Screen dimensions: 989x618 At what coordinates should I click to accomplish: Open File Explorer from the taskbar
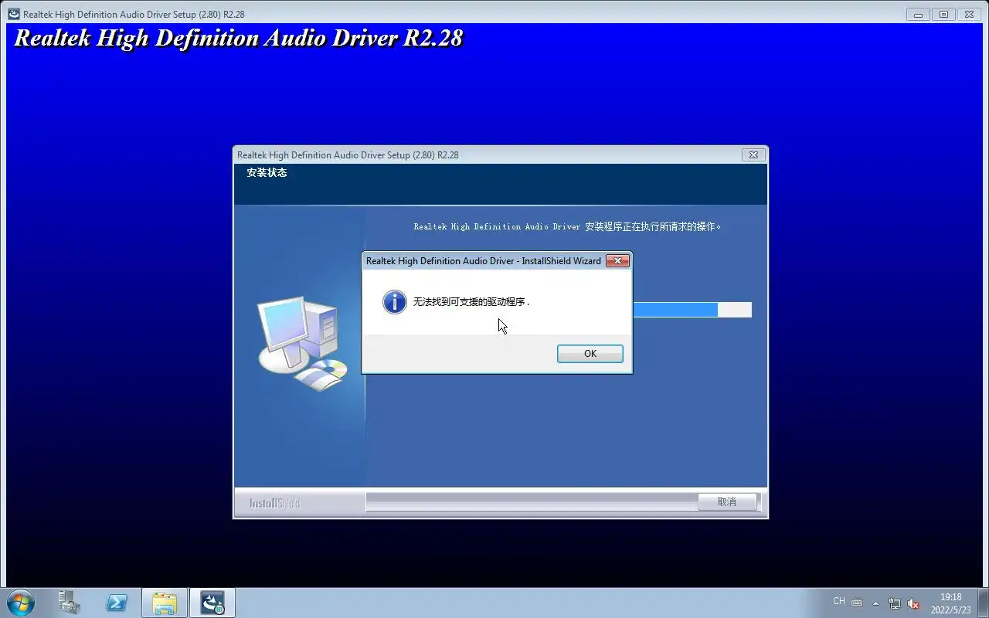click(165, 603)
